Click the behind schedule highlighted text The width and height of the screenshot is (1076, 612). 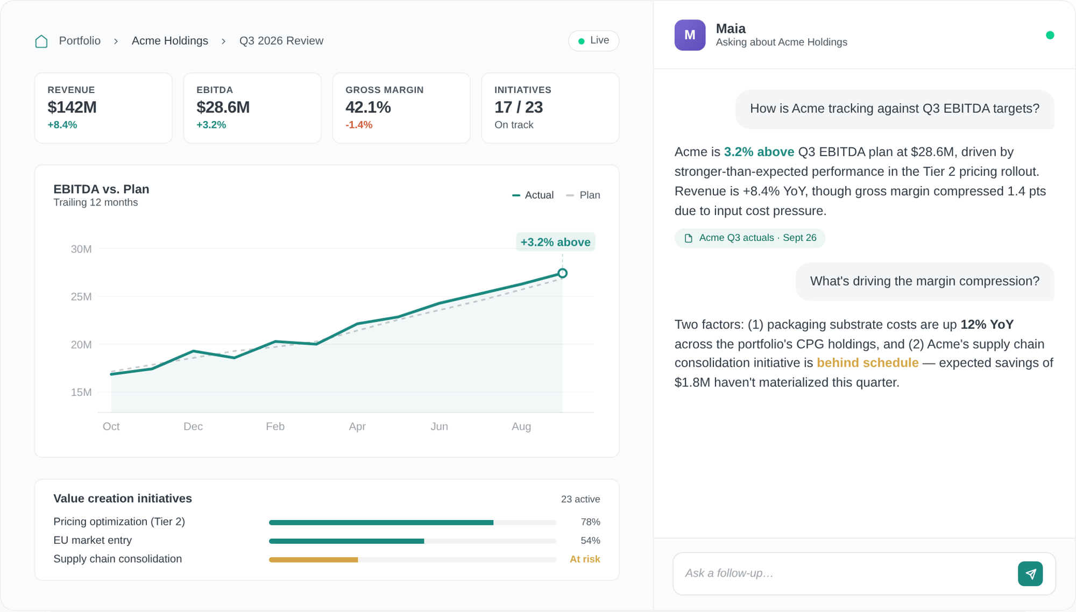coord(867,363)
